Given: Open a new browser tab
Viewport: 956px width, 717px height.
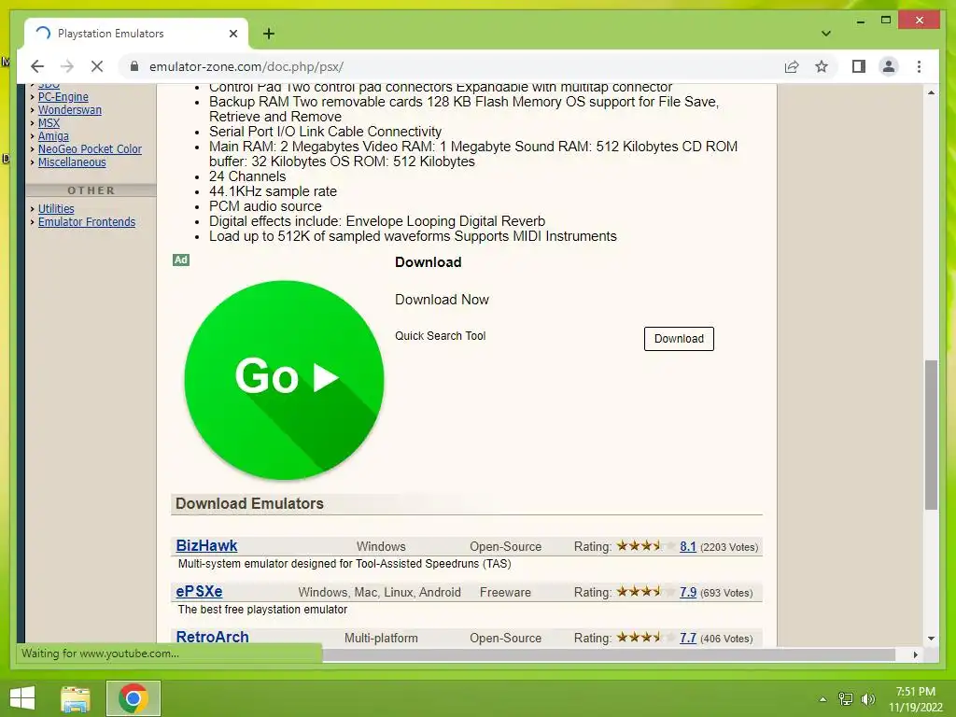Looking at the screenshot, I should (x=269, y=34).
